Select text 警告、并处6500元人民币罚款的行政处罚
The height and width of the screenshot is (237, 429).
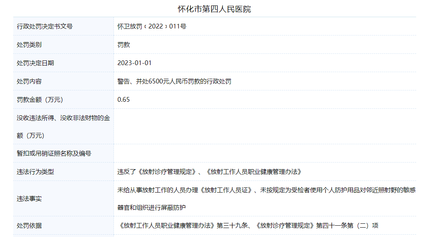coord(174,81)
